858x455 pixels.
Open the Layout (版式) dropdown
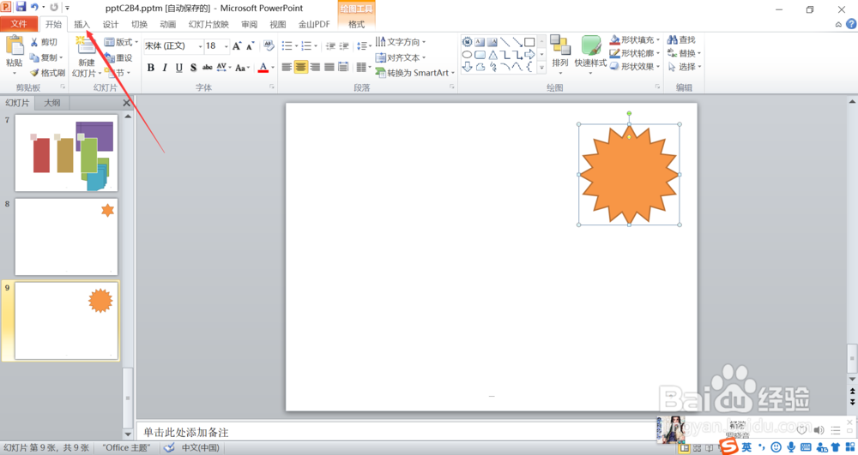(x=121, y=42)
